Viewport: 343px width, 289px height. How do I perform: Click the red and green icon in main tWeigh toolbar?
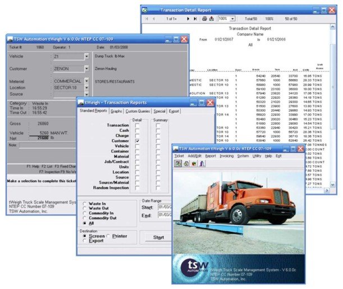tap(194, 163)
